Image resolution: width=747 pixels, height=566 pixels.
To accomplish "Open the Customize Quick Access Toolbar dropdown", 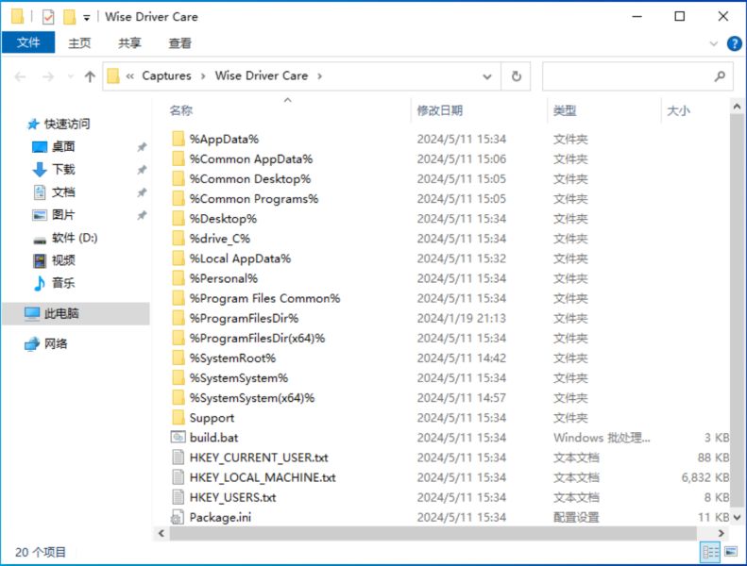I will click(x=87, y=18).
